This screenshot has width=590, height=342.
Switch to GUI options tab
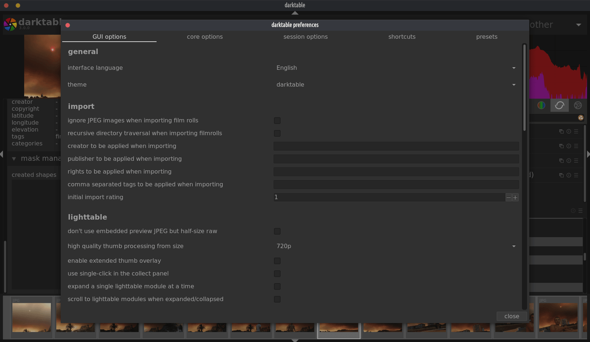[x=109, y=37]
